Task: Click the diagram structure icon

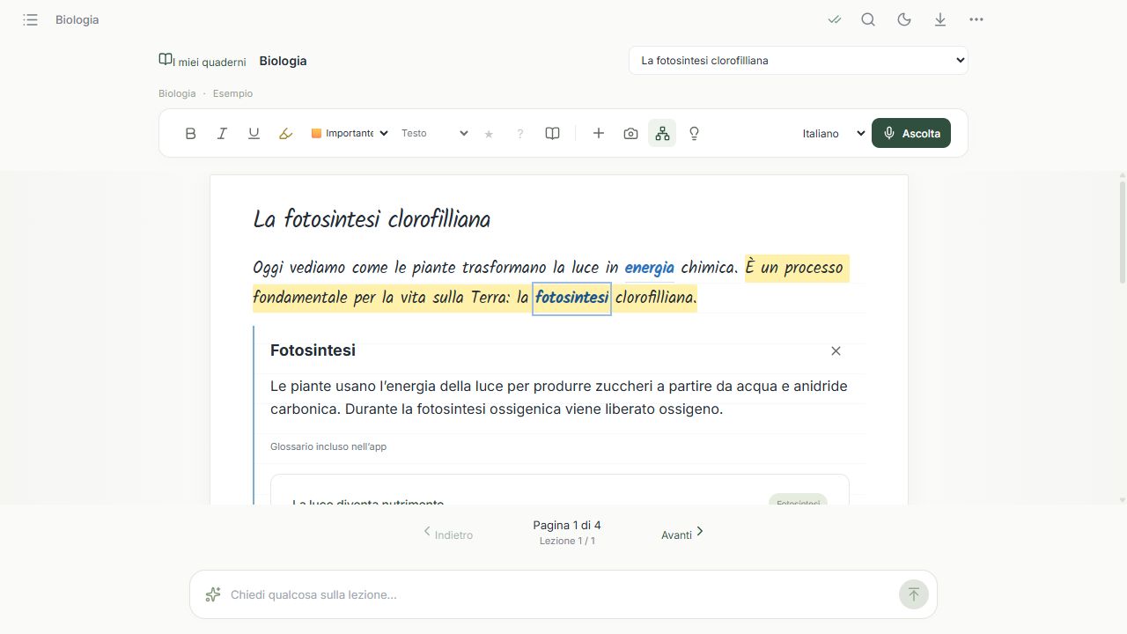Action: pos(662,133)
